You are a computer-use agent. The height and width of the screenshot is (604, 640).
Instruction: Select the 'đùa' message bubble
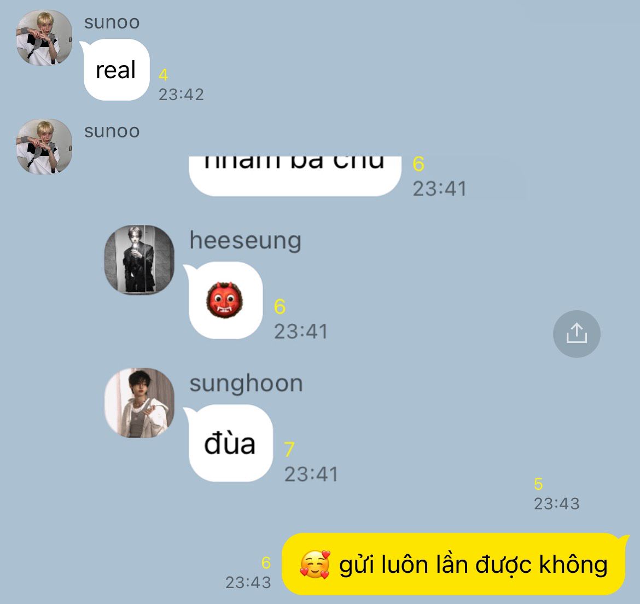[230, 443]
